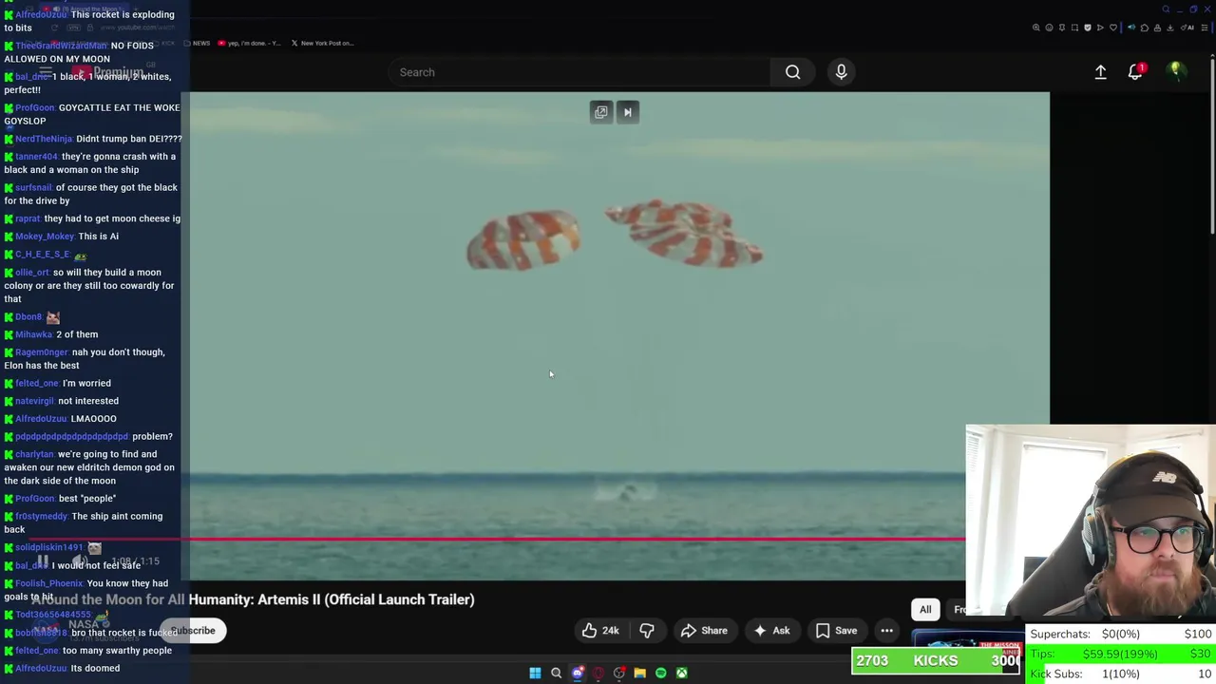Click chat username Mokey_Mokey
This screenshot has width=1216, height=684.
pyautogui.click(x=45, y=237)
